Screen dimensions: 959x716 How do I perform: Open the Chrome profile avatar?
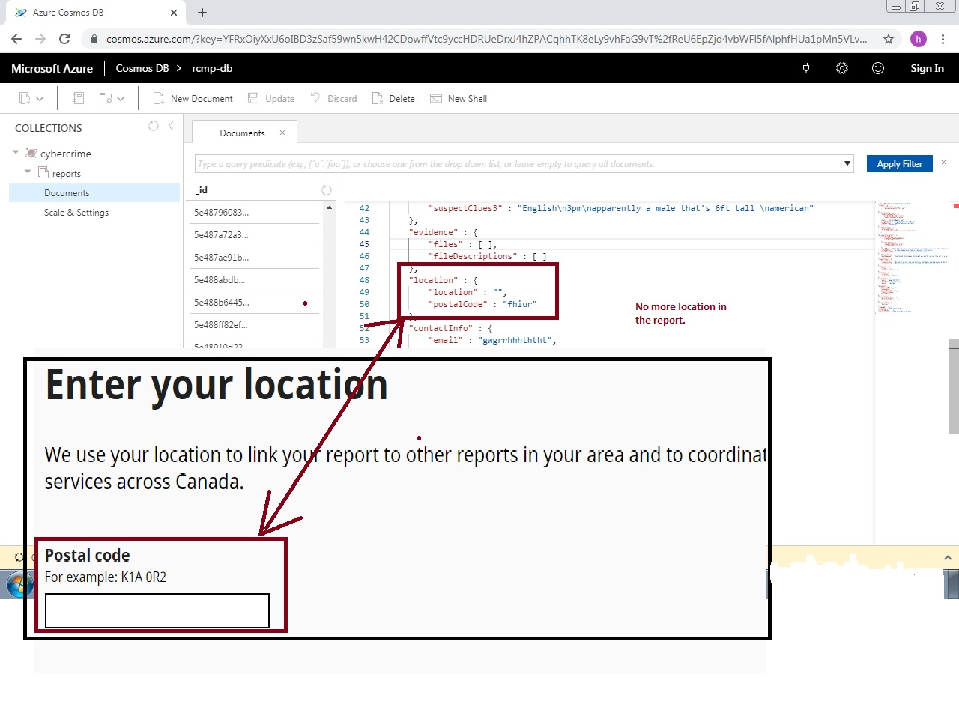(919, 39)
